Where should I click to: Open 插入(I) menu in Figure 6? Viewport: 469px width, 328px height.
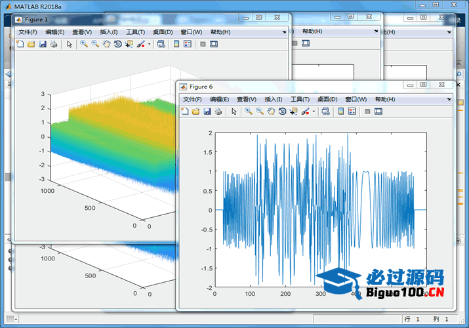(x=274, y=99)
